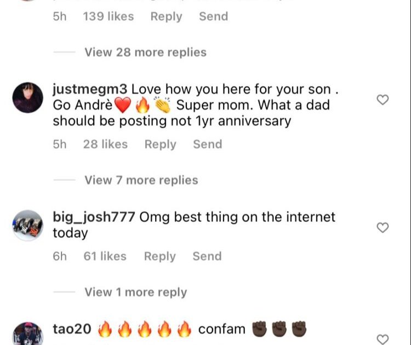
Task: Reply to the big_josh777 comment
Action: point(159,256)
